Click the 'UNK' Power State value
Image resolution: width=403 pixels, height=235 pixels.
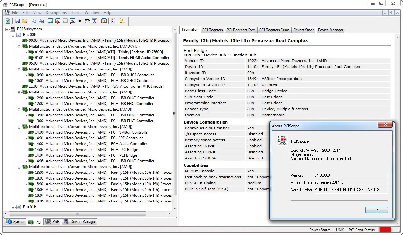coord(340,230)
